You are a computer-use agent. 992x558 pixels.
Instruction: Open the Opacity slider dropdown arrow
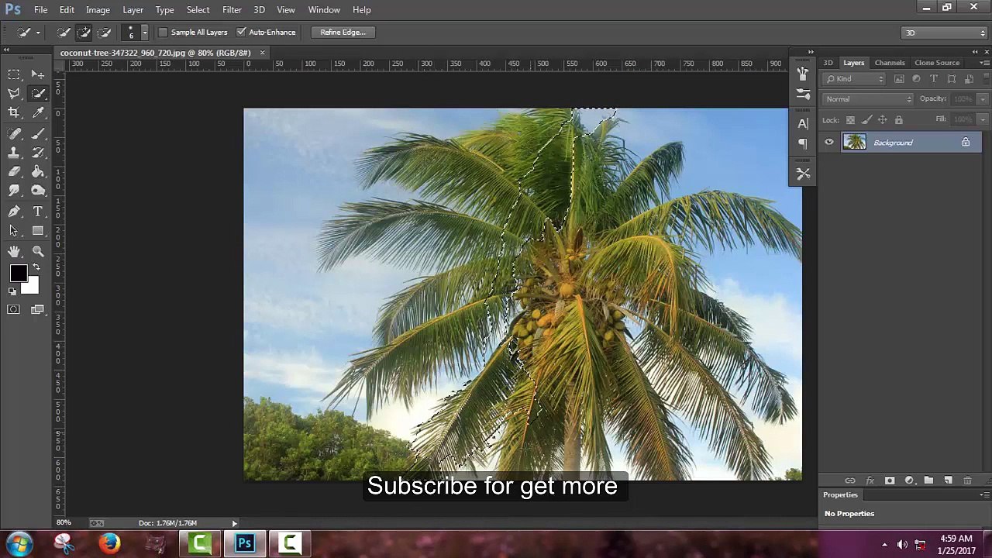pos(983,99)
